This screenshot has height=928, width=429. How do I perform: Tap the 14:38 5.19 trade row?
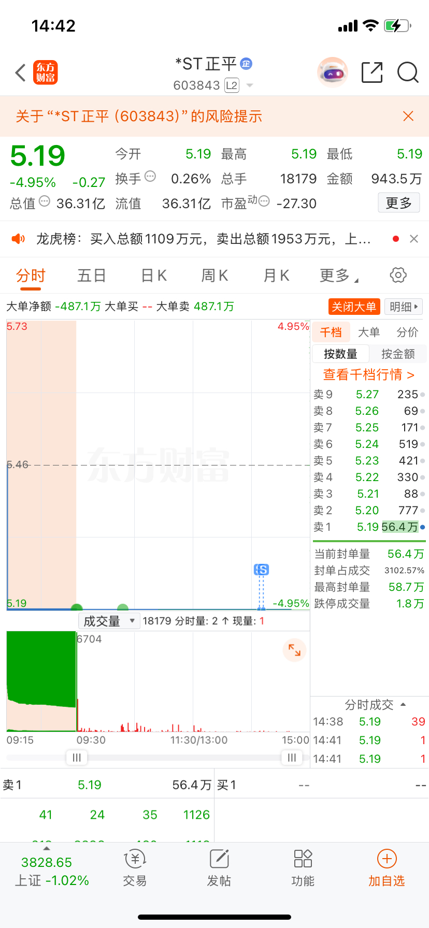click(369, 722)
